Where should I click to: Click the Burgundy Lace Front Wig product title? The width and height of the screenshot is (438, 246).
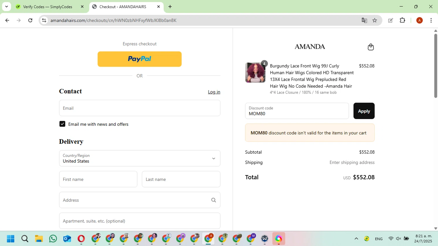[312, 76]
